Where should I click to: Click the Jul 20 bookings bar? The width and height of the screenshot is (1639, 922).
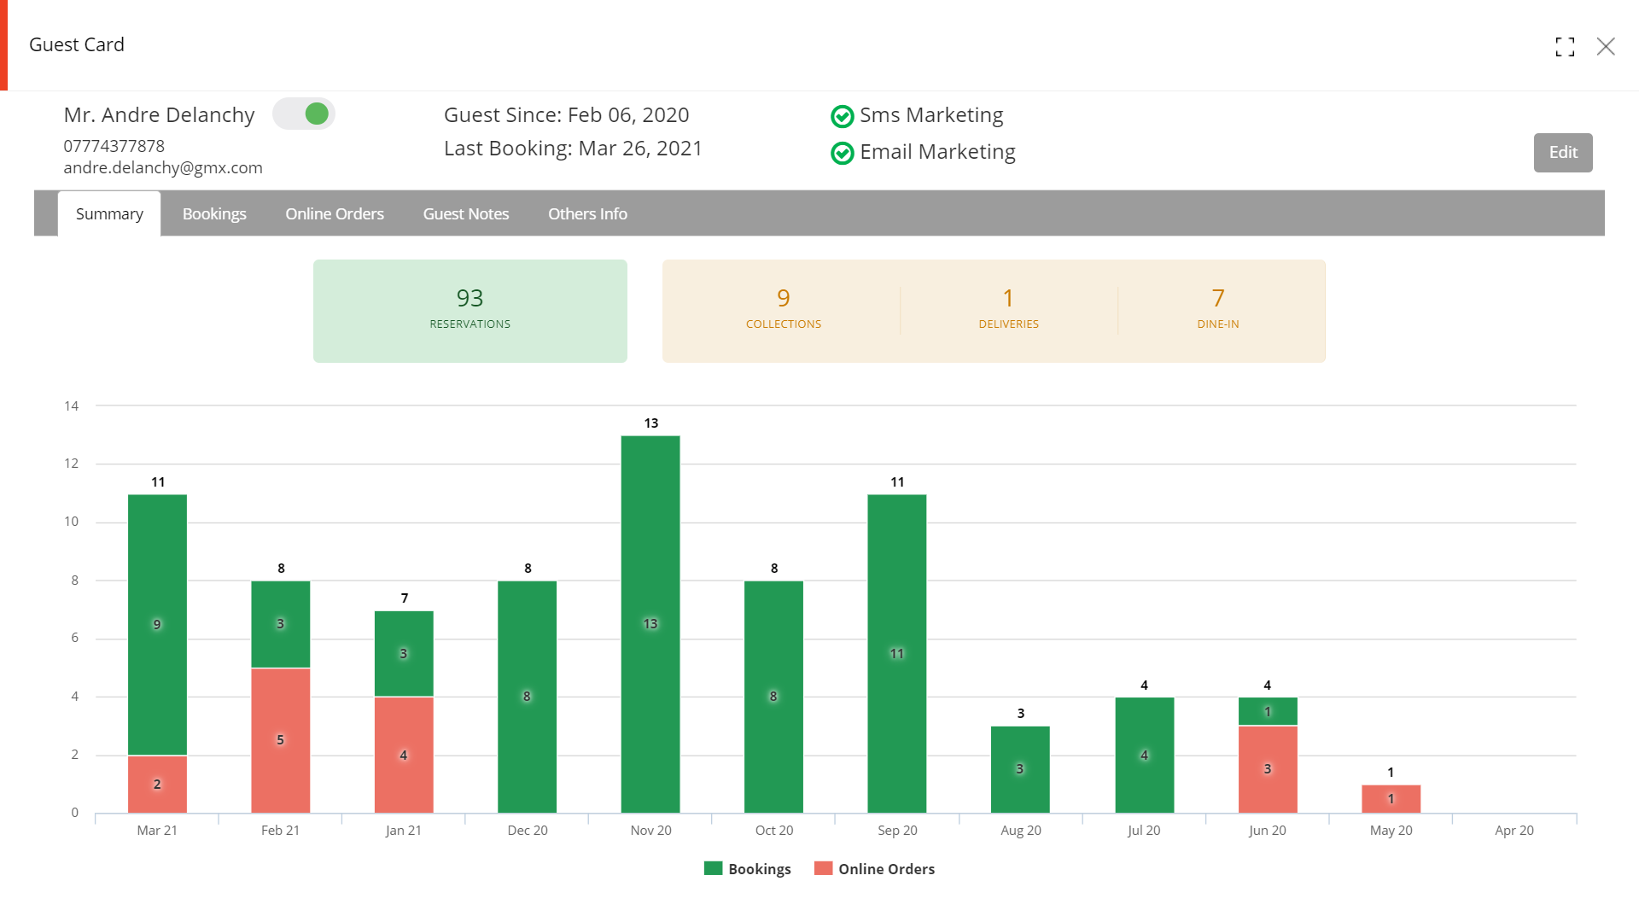pos(1144,755)
